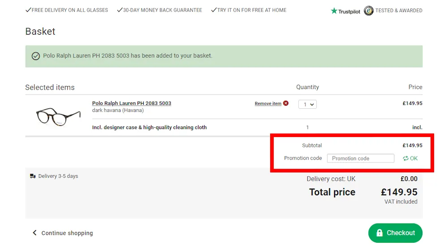Click the delivery truck icon
This screenshot has width=448, height=249.
coord(33,176)
